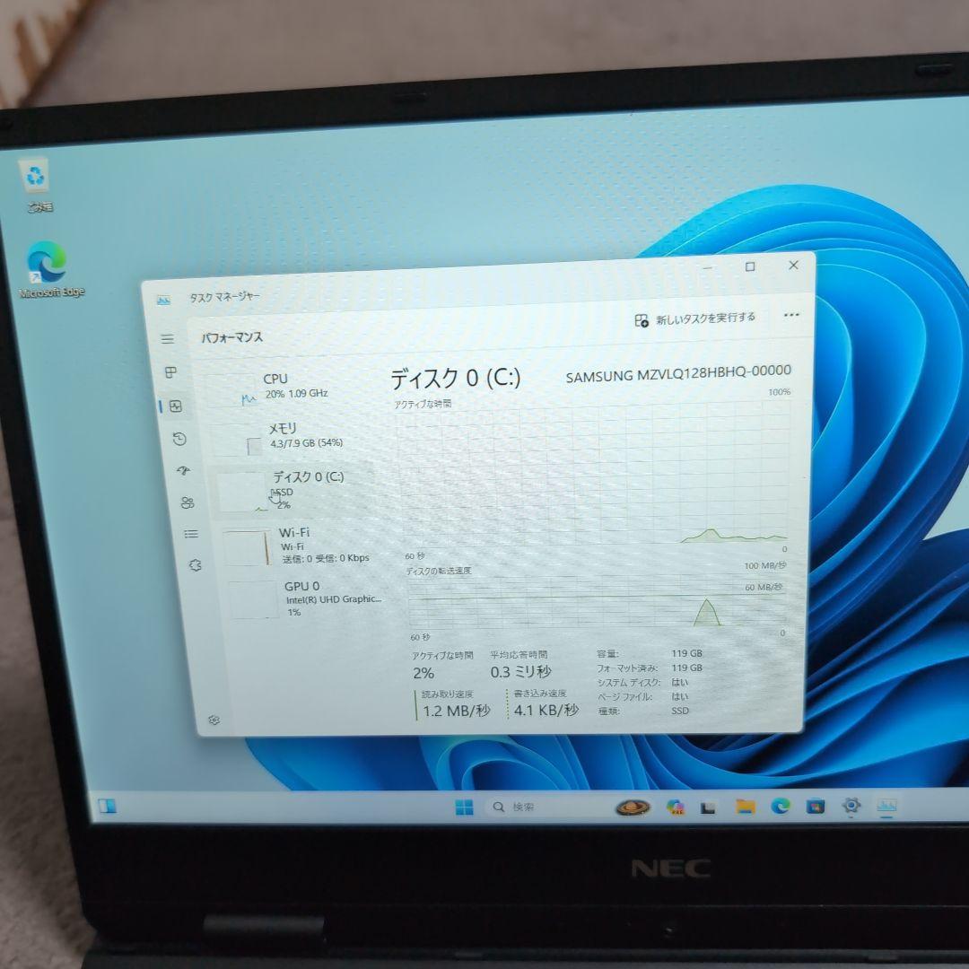The width and height of the screenshot is (969, 969).
Task: Click the Windows Start button
Action: tap(463, 807)
